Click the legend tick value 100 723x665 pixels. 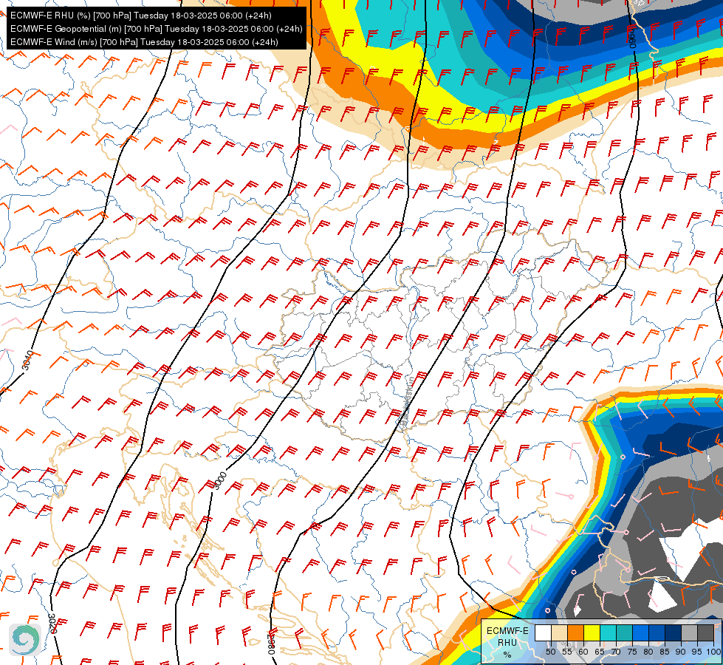(x=713, y=652)
